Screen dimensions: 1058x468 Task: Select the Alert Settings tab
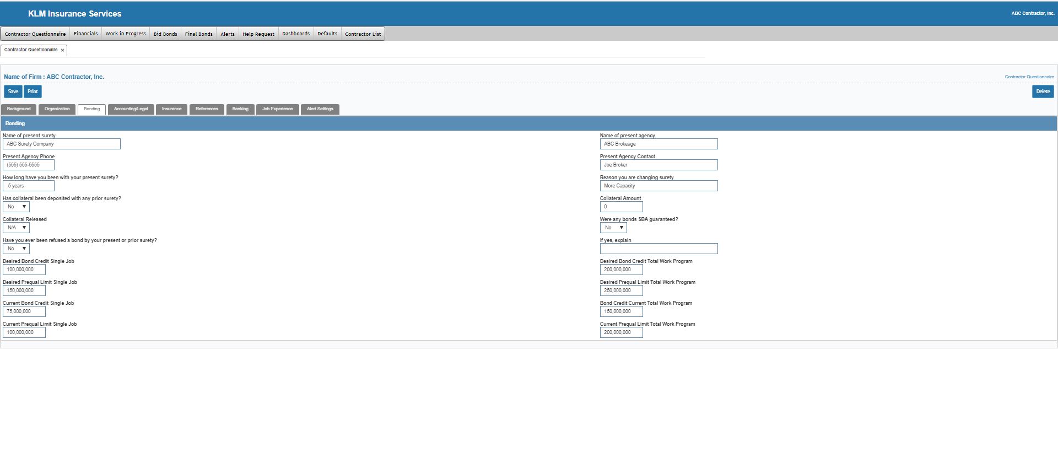(x=320, y=109)
